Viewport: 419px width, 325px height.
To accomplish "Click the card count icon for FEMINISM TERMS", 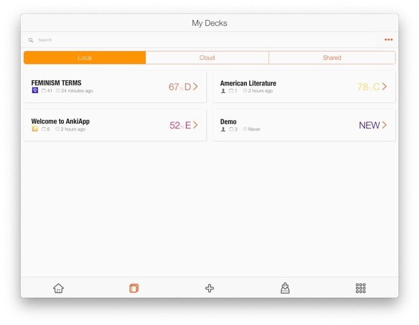I will [44, 91].
